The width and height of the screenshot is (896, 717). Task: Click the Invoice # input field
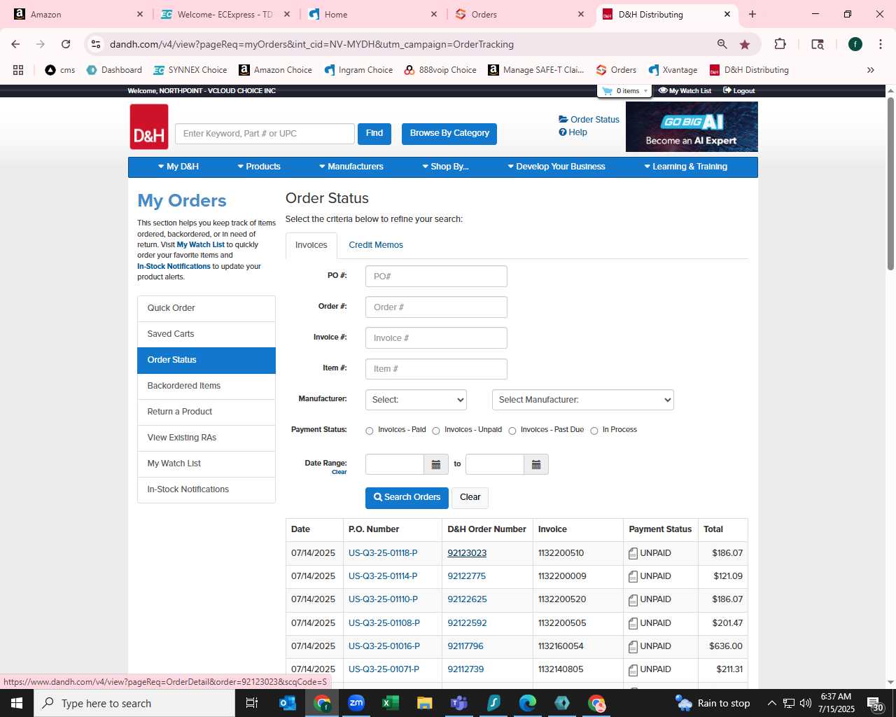tap(436, 338)
